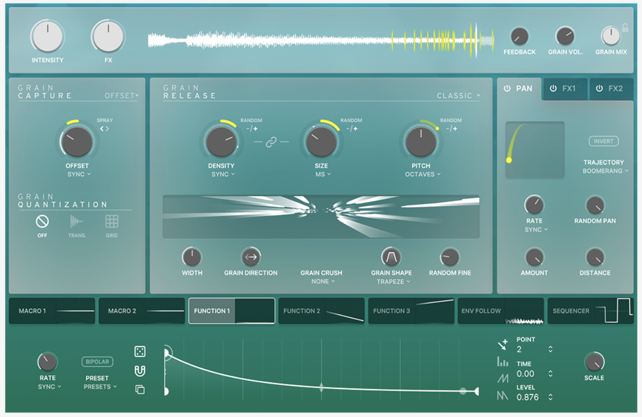The width and height of the screenshot is (642, 417).
Task: Toggle the PAN power icon
Action: coord(507,88)
